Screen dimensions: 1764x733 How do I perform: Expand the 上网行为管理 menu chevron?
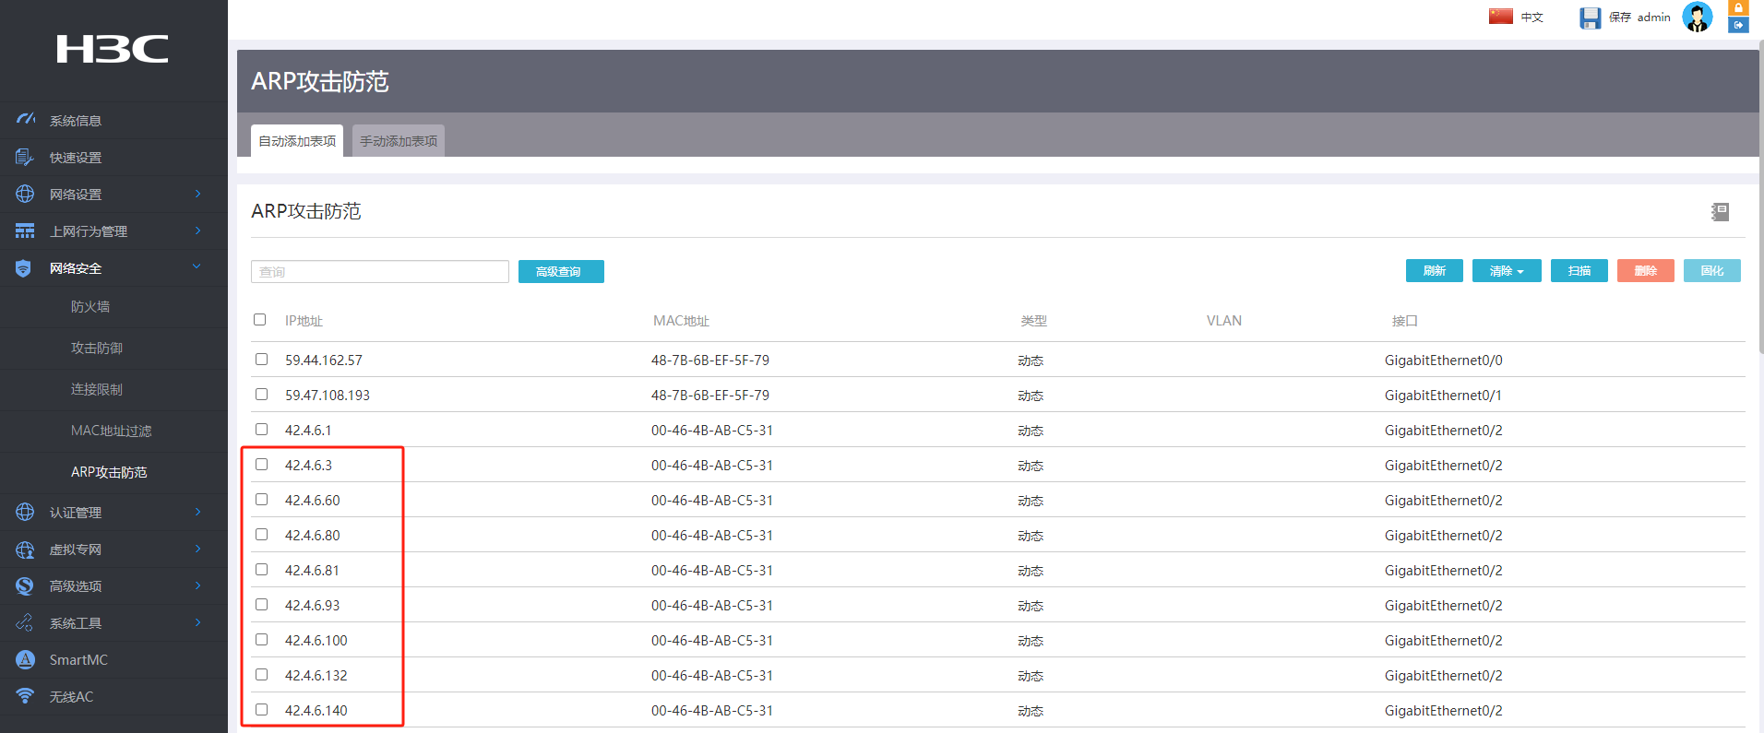197,231
